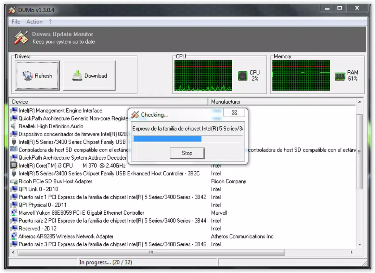
Task: Select Realtek High Definition Audio row text
Action: click(x=51, y=126)
